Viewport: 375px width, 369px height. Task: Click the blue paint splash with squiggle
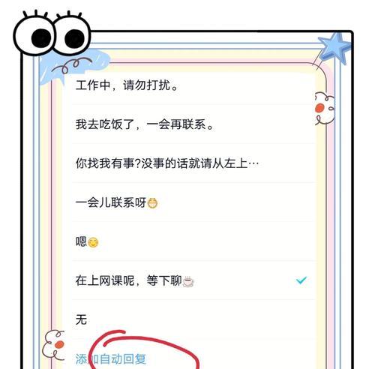tap(74, 66)
